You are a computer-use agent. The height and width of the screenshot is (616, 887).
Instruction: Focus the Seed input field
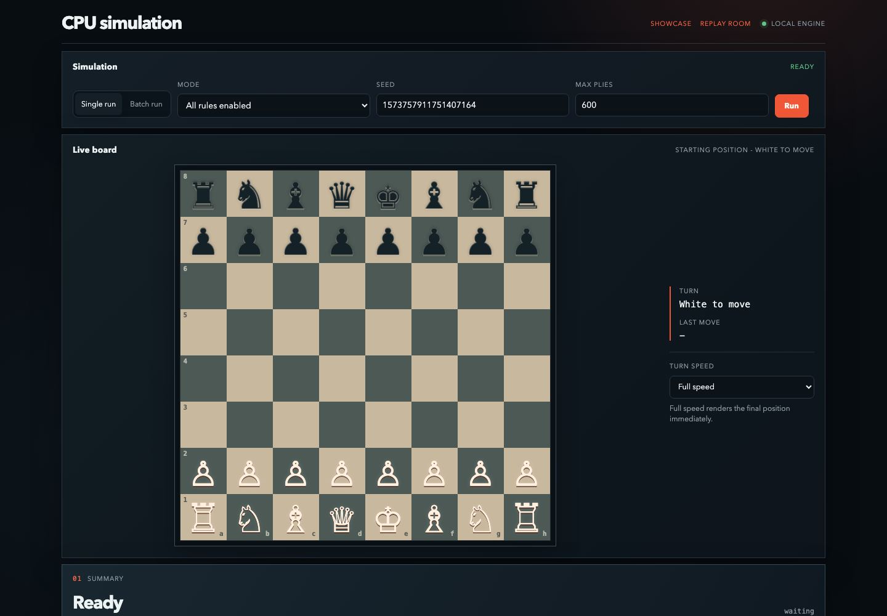click(x=472, y=105)
